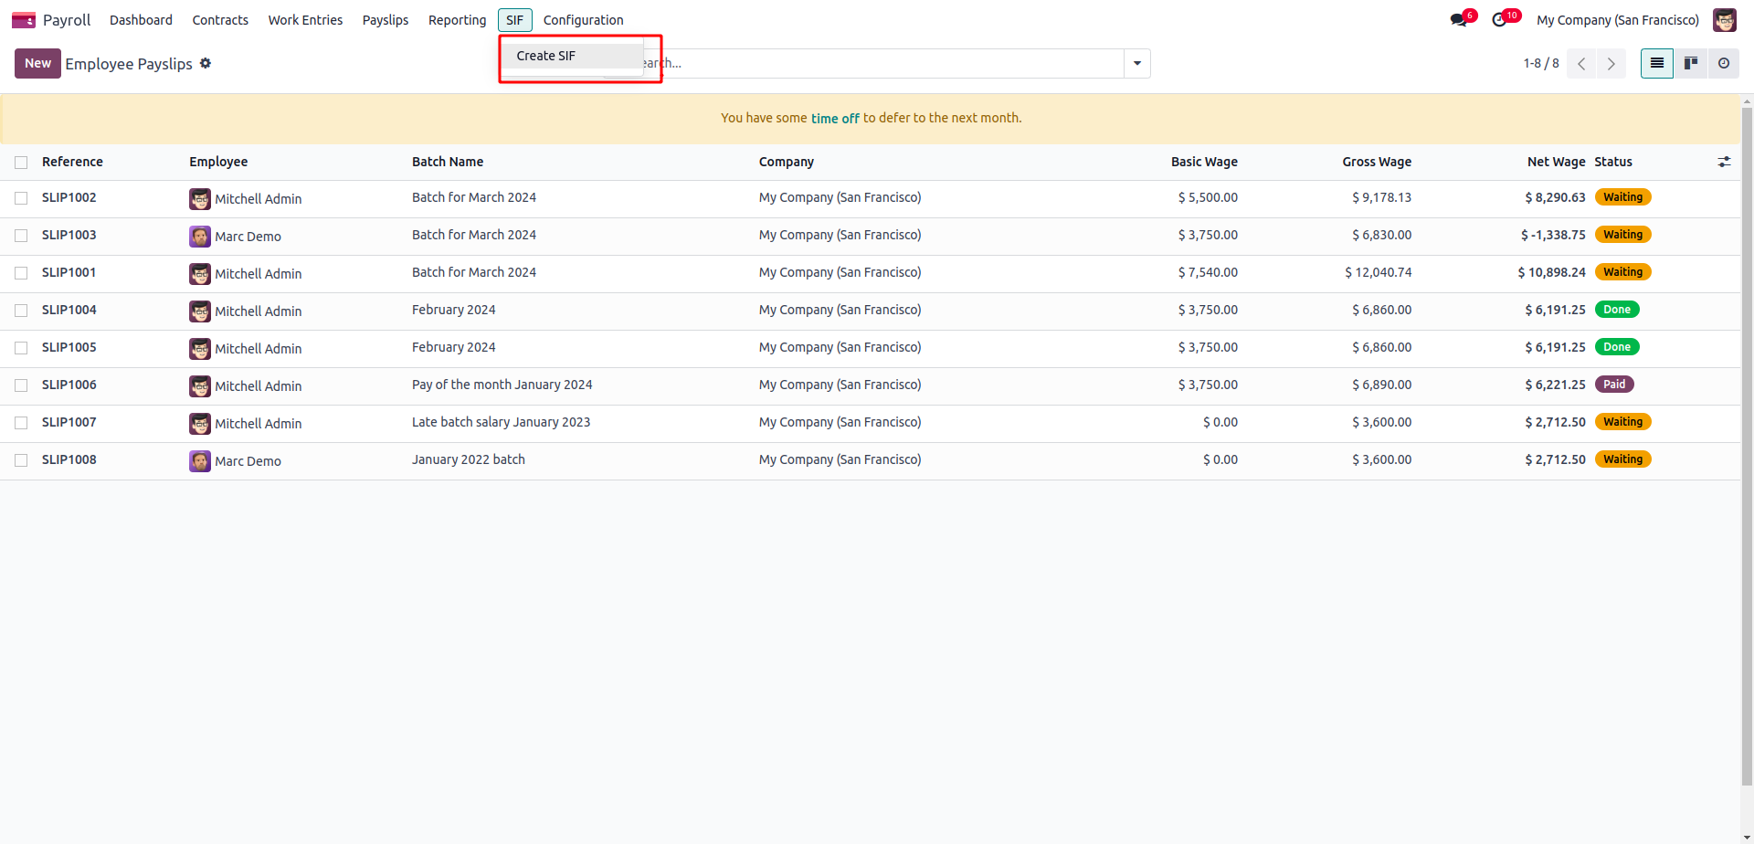1754x844 pixels.
Task: Switch to list view
Action: (x=1656, y=63)
